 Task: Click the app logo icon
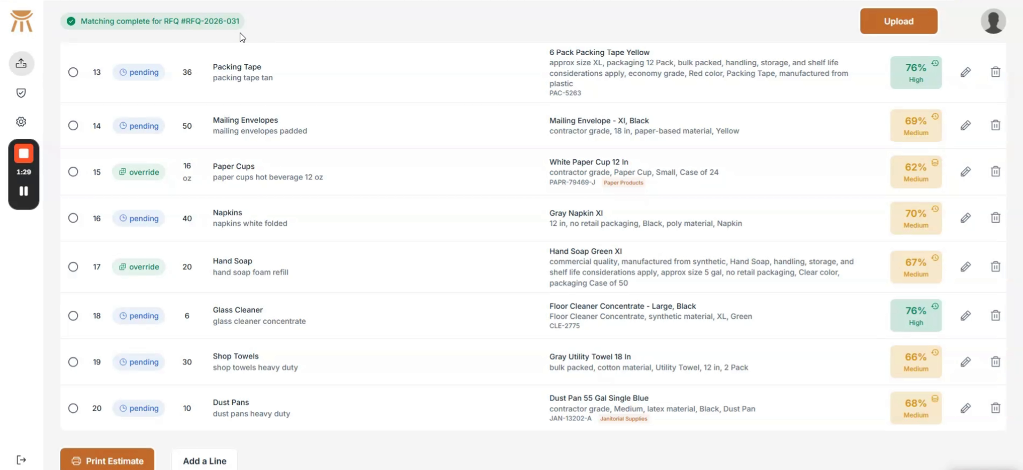pyautogui.click(x=22, y=21)
